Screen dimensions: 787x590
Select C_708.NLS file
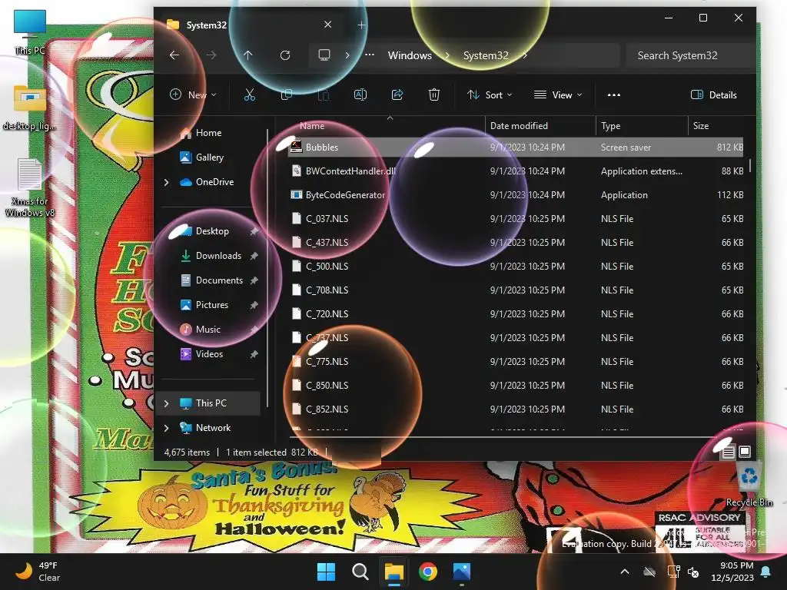(516, 290)
